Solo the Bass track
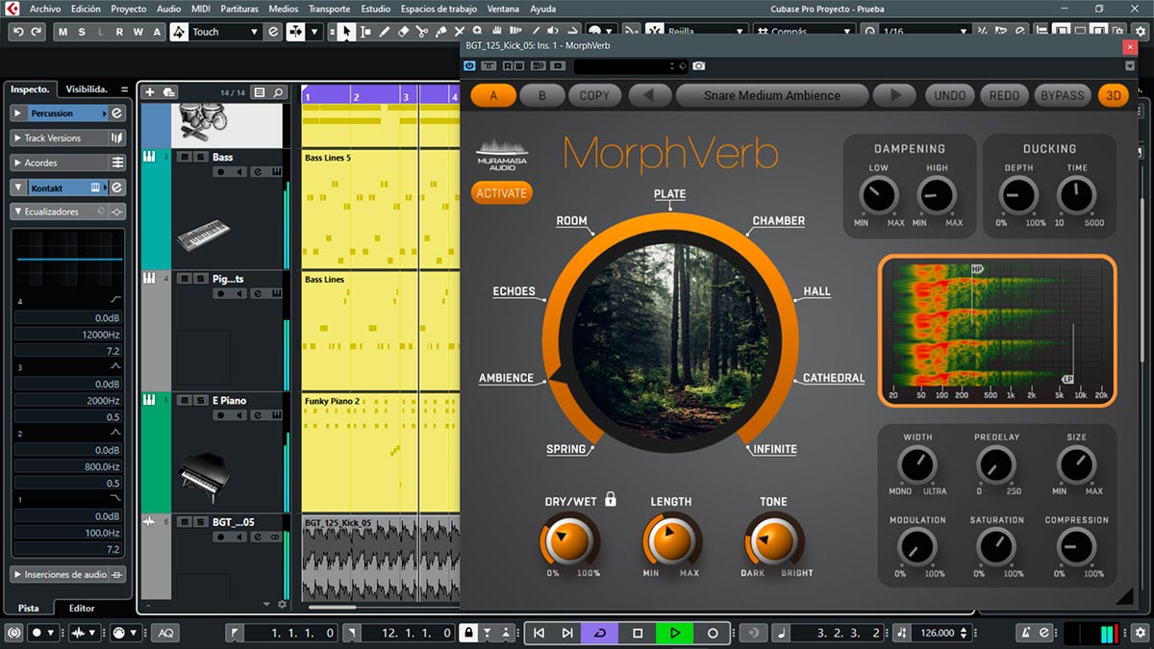This screenshot has width=1154, height=649. pyautogui.click(x=199, y=157)
